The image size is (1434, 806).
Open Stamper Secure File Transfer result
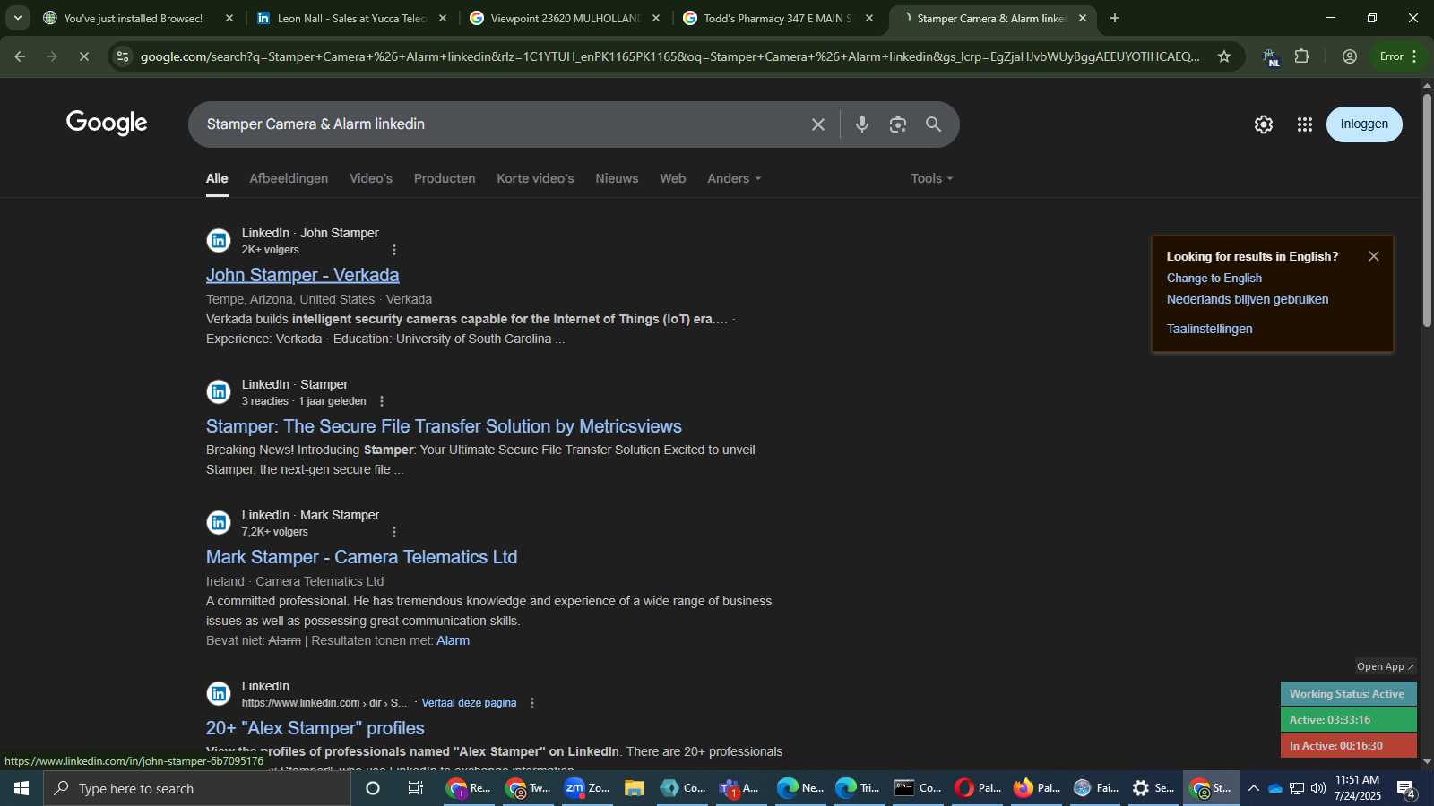pyautogui.click(x=444, y=426)
